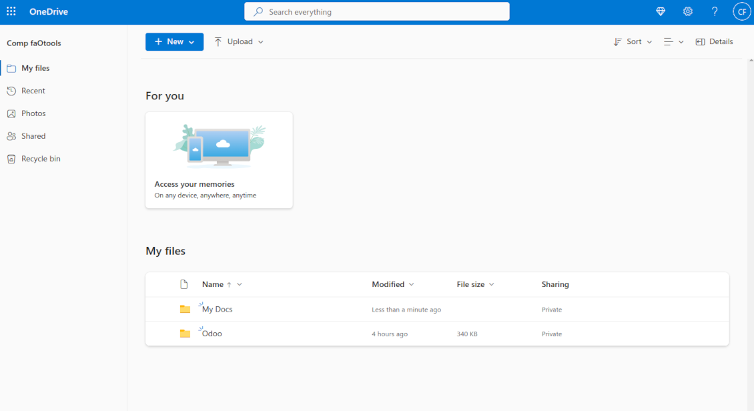Viewport: 754px width, 411px height.
Task: Expand the view options chevron
Action: [x=681, y=42]
